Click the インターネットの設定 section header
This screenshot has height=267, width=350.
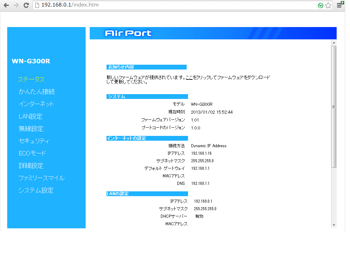tap(147, 138)
